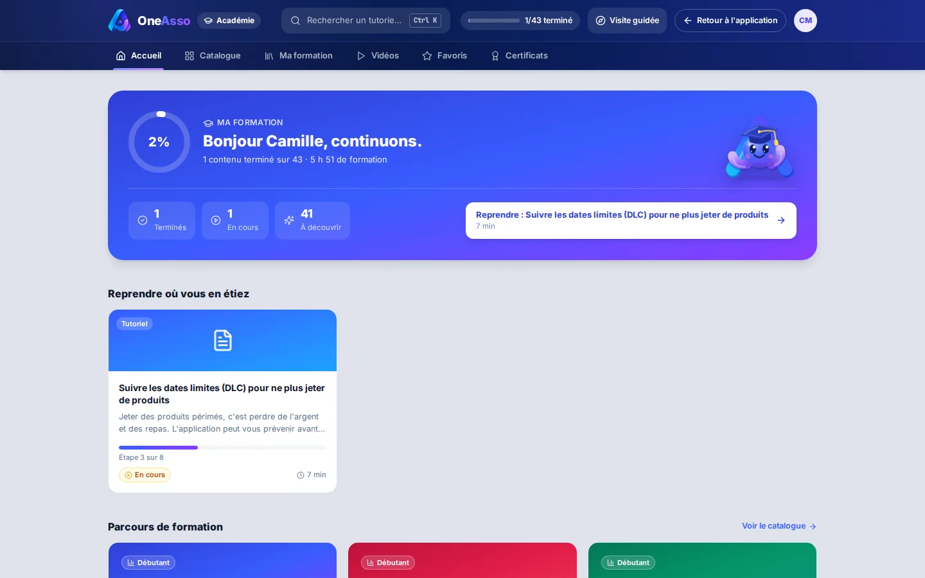Open the Suivre les dates limites card title

click(x=222, y=394)
